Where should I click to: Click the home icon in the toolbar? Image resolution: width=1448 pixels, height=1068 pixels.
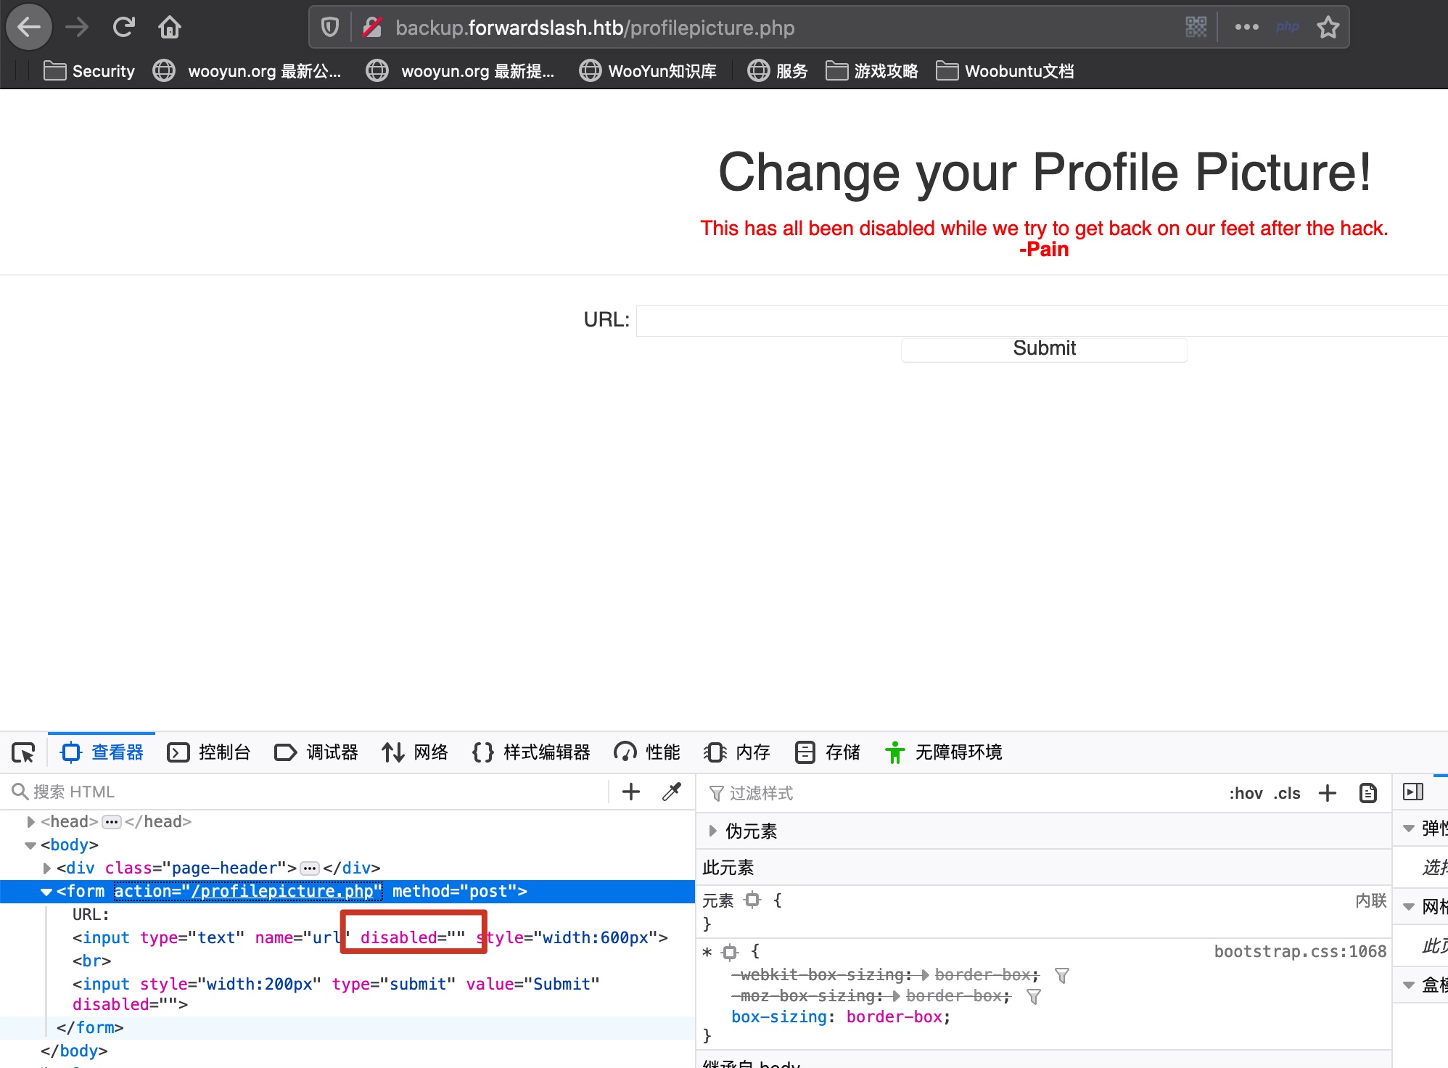tap(170, 28)
